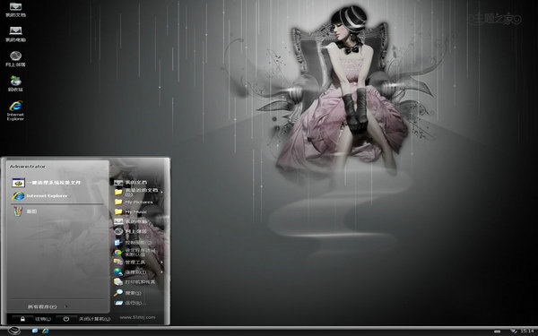This screenshot has width=538, height=336.
Task: Open Search from Start menu
Action: [128, 293]
